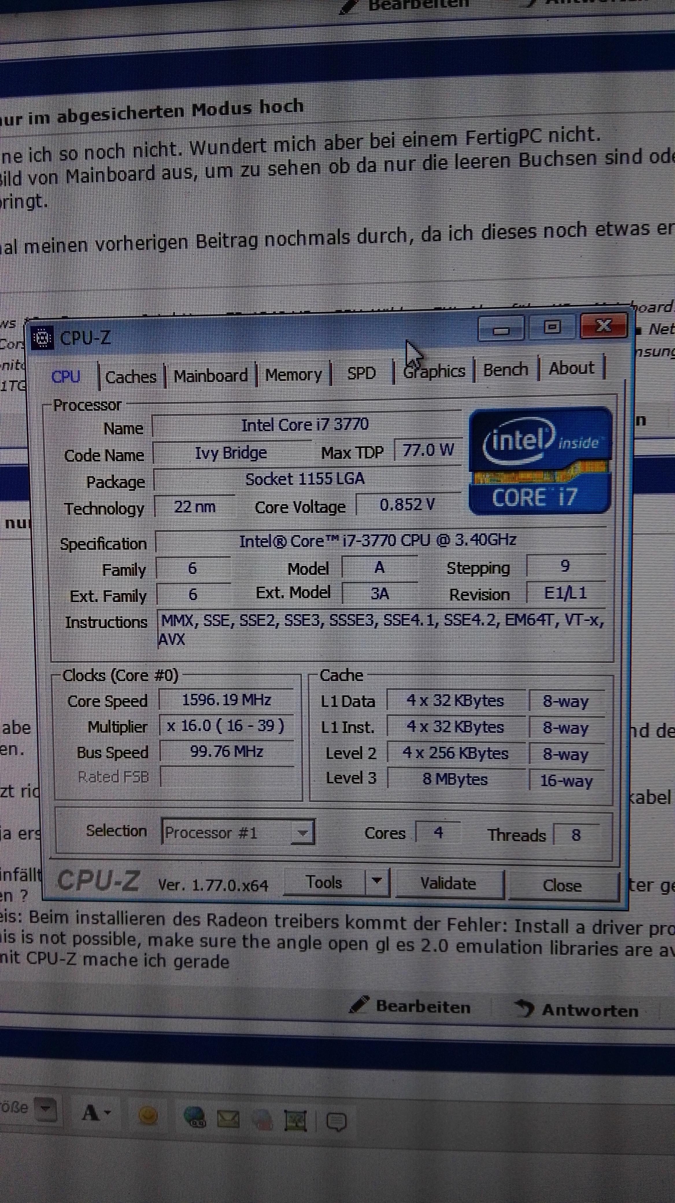Image resolution: width=675 pixels, height=1203 pixels.
Task: Switch to the Mainboard tab
Action: [210, 376]
